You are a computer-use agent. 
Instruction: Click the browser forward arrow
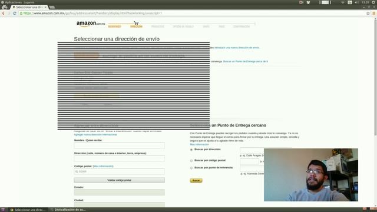9,13
